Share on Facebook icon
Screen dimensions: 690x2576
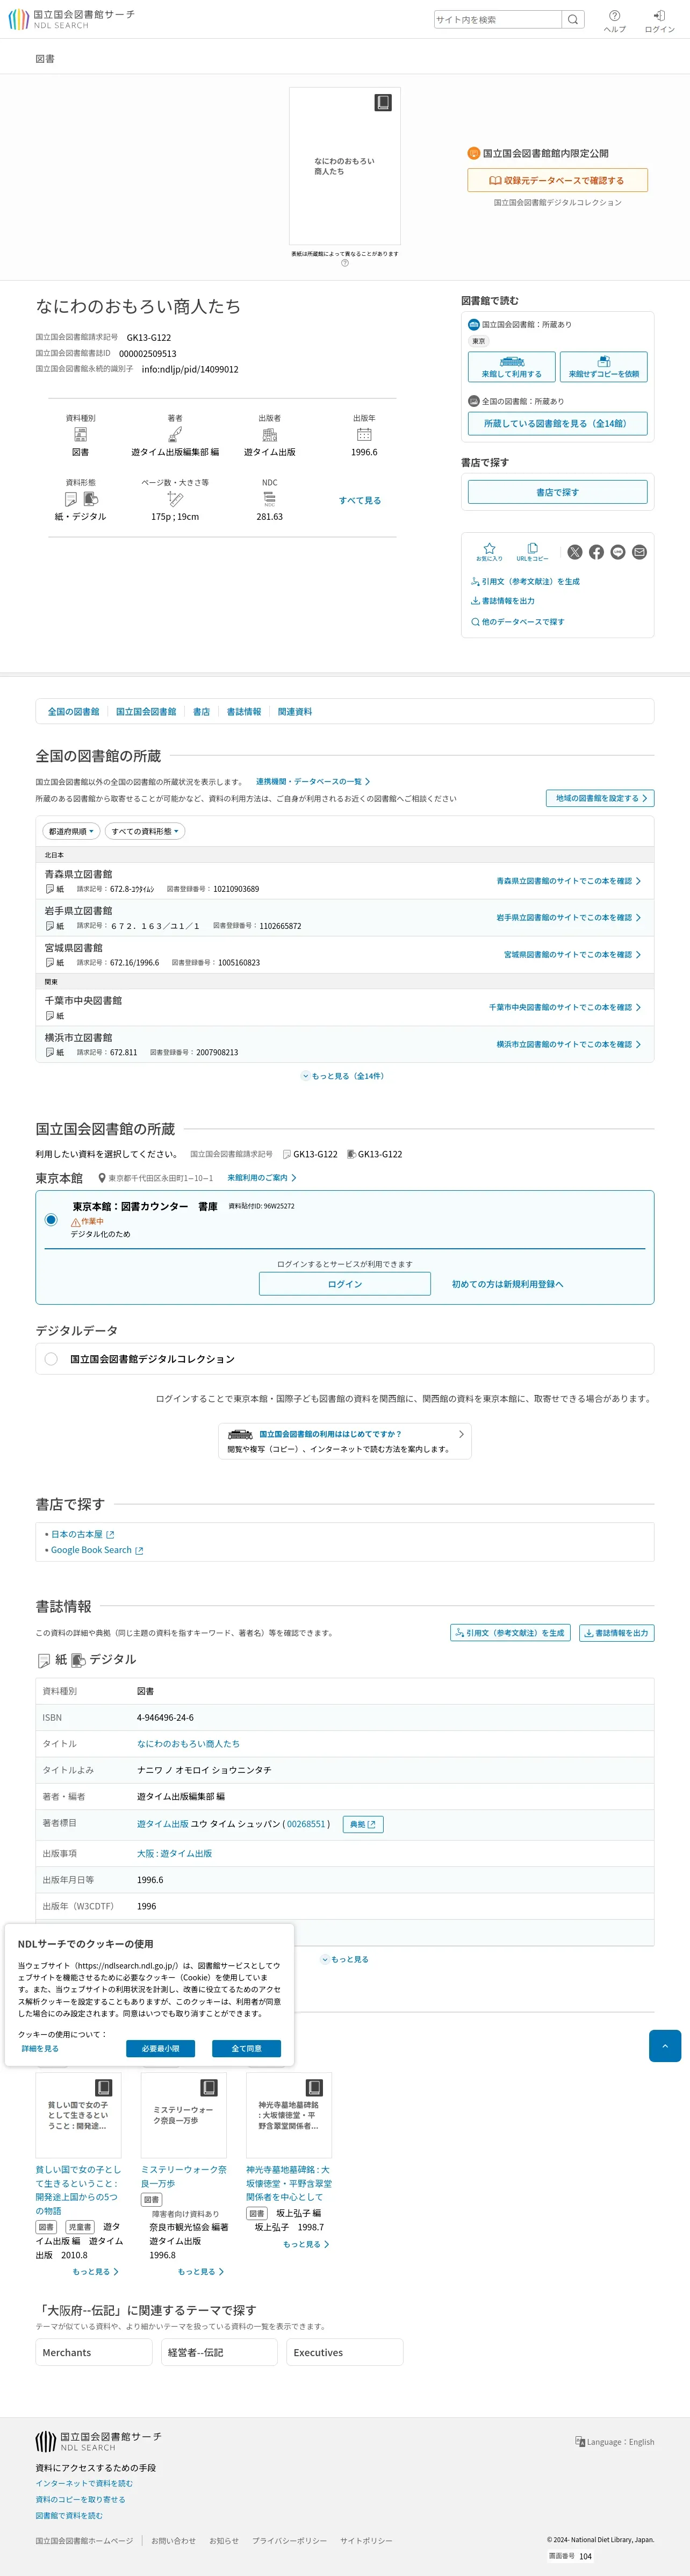pyautogui.click(x=596, y=552)
